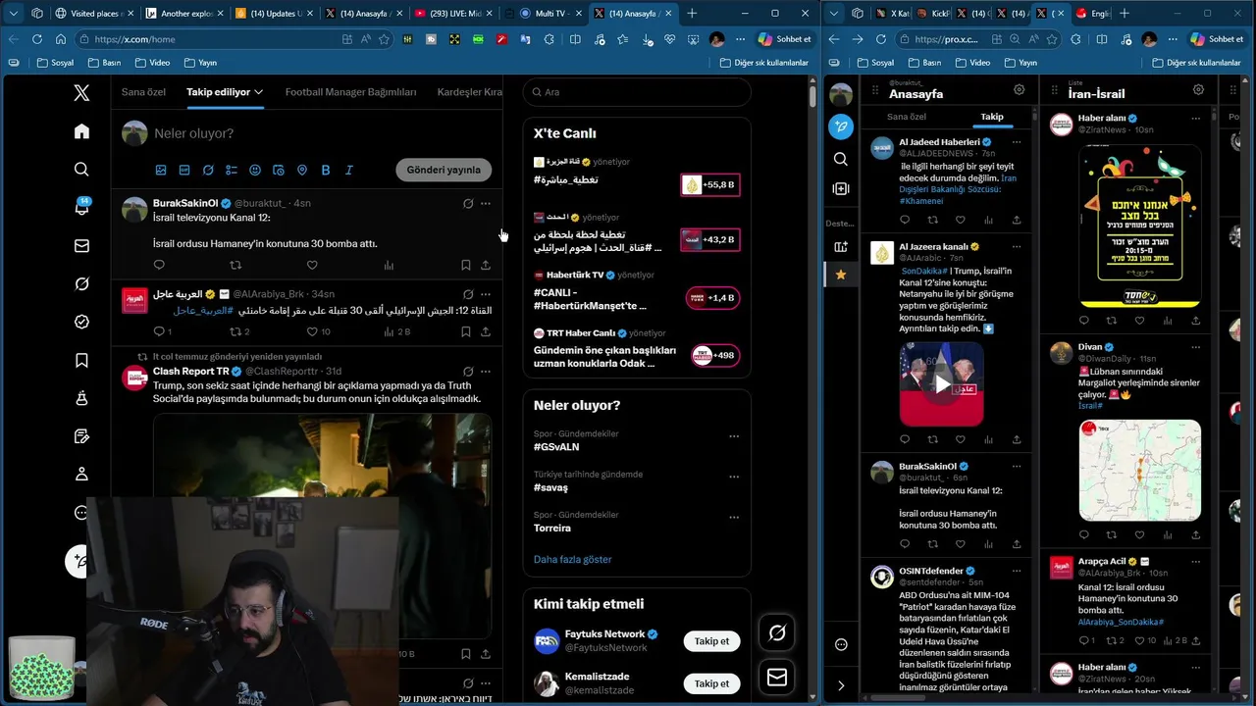Open floating messages drawer button
The height and width of the screenshot is (706, 1256).
pos(777,678)
